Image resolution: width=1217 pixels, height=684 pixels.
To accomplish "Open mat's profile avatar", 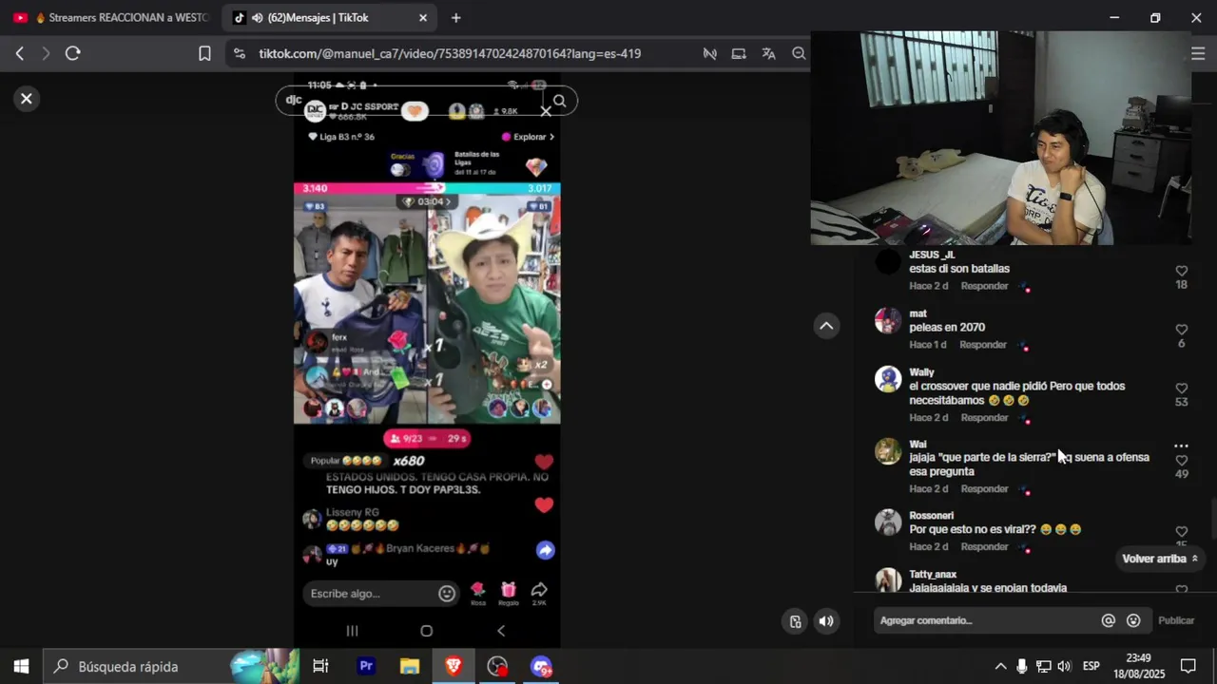I will click(888, 320).
